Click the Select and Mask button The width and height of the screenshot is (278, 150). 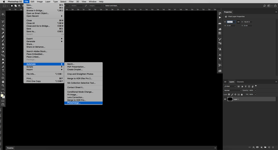112,5
